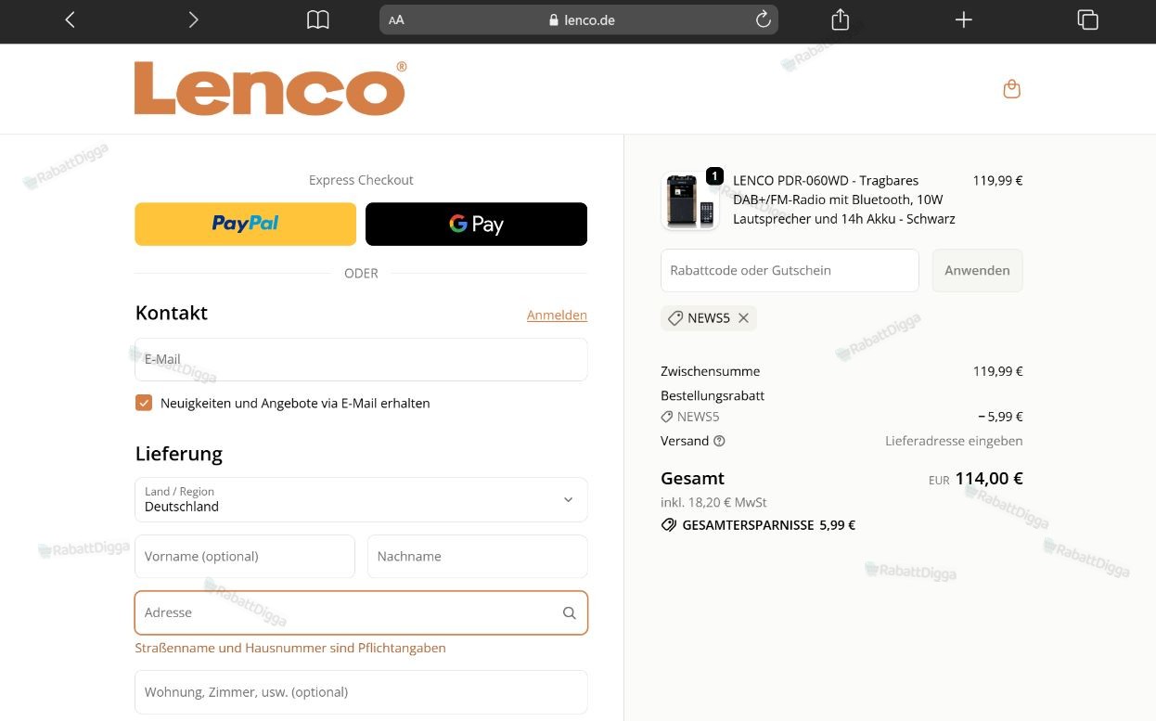This screenshot has height=721, width=1156.
Task: Click the Lenco logo
Action: tap(270, 88)
